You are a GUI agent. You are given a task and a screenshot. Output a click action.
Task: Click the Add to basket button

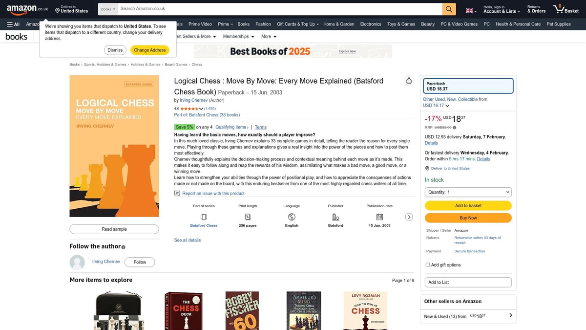pyautogui.click(x=468, y=205)
